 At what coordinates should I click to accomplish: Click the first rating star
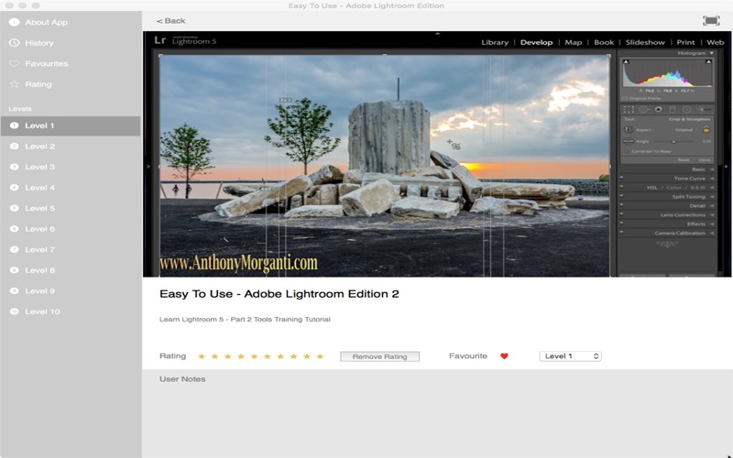coord(202,356)
